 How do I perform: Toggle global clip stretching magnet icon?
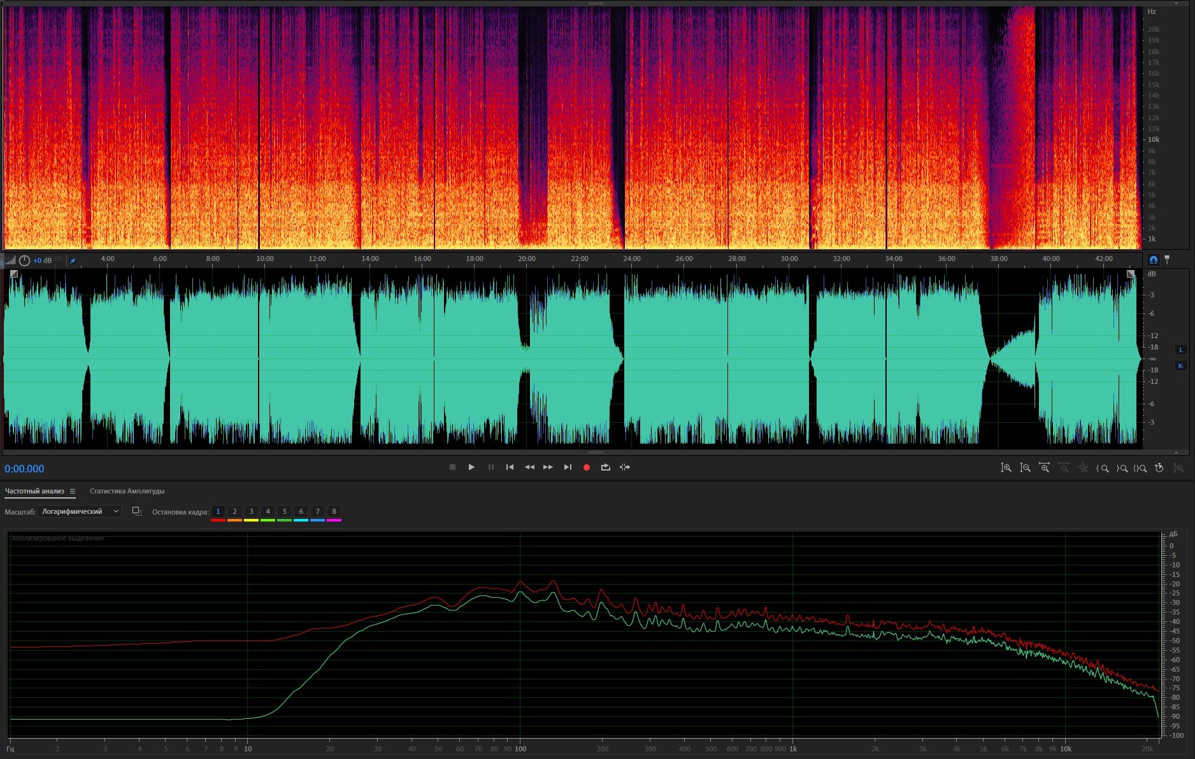coord(1153,260)
